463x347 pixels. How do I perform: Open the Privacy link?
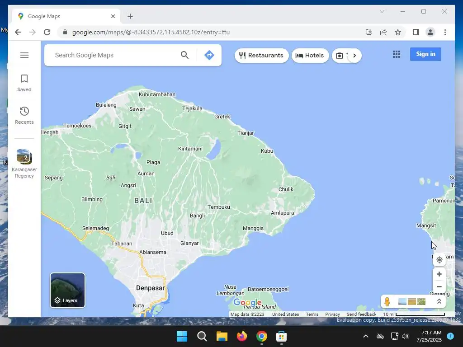pos(332,314)
